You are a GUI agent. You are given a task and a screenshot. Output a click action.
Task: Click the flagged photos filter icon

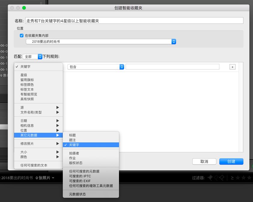[x=211, y=178]
